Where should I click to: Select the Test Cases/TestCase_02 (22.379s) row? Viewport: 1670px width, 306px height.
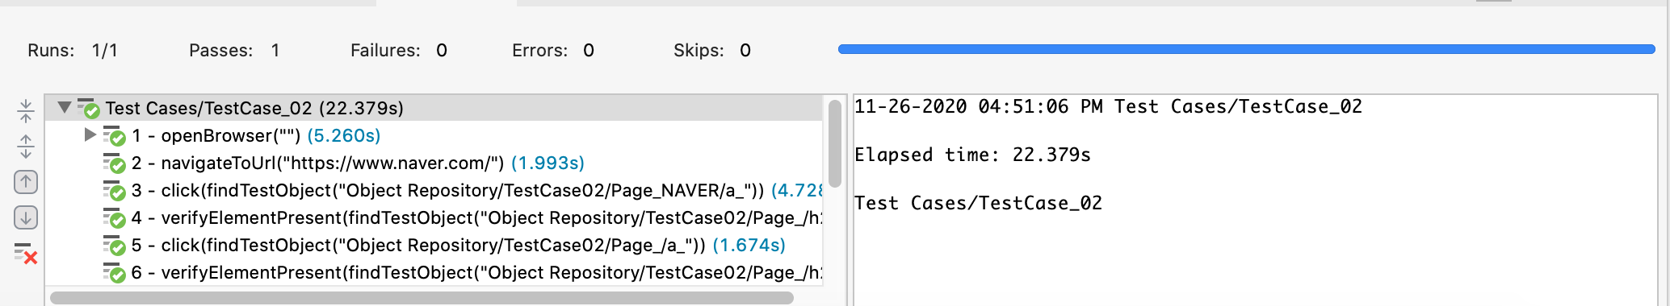(434, 108)
